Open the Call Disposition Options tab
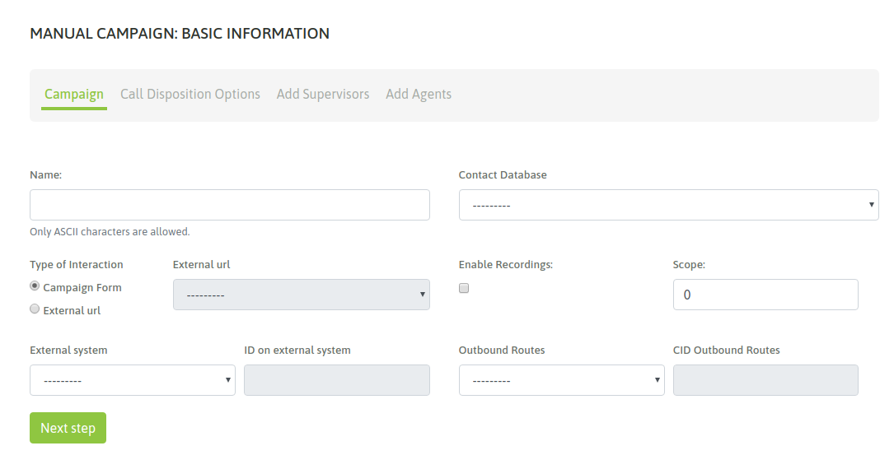This screenshot has width=894, height=469. point(190,94)
